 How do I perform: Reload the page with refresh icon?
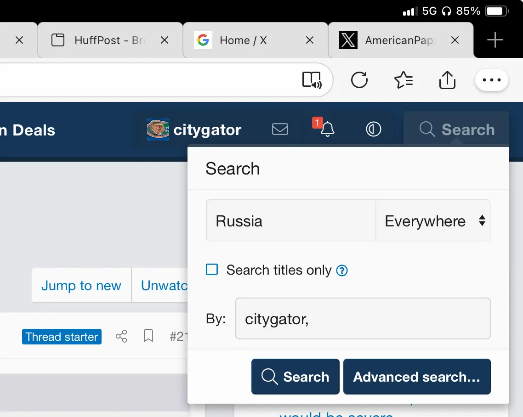tap(359, 80)
